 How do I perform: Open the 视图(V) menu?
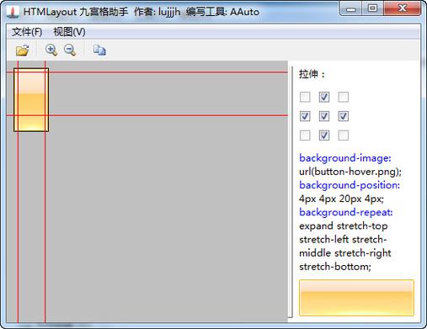tap(69, 32)
